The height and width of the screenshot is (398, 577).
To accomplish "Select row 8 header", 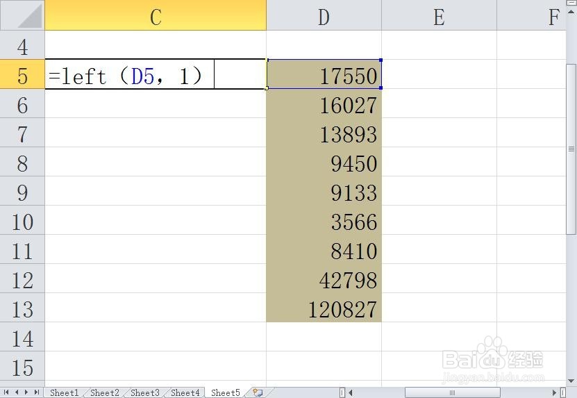I will [22, 162].
